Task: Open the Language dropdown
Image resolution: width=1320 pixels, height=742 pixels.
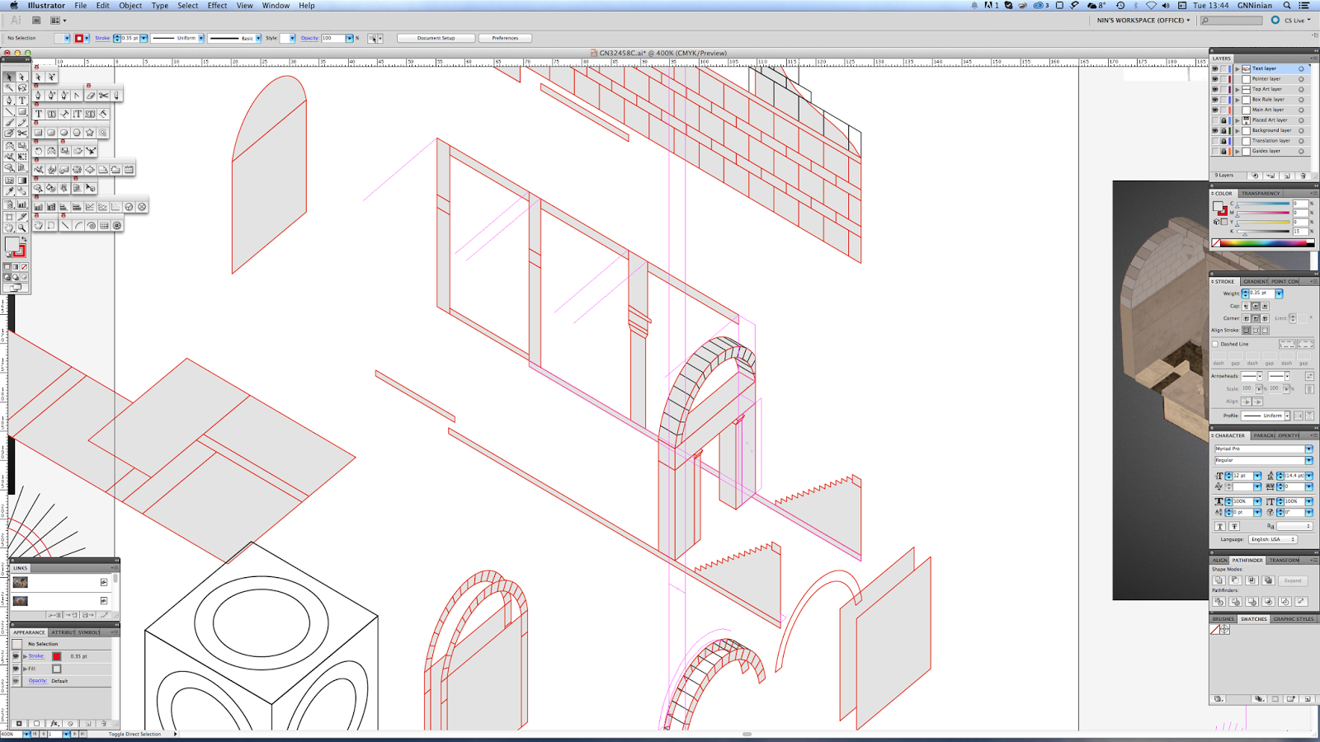Action: click(x=1272, y=539)
